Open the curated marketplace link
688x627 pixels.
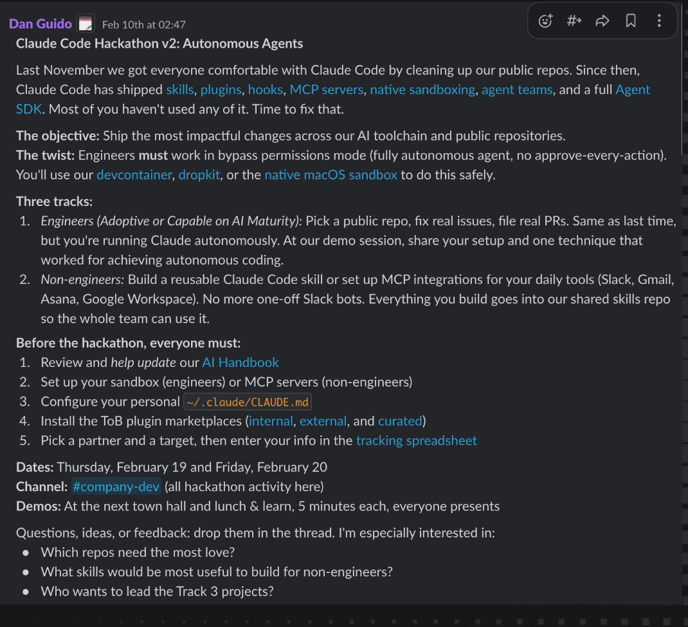tap(400, 421)
